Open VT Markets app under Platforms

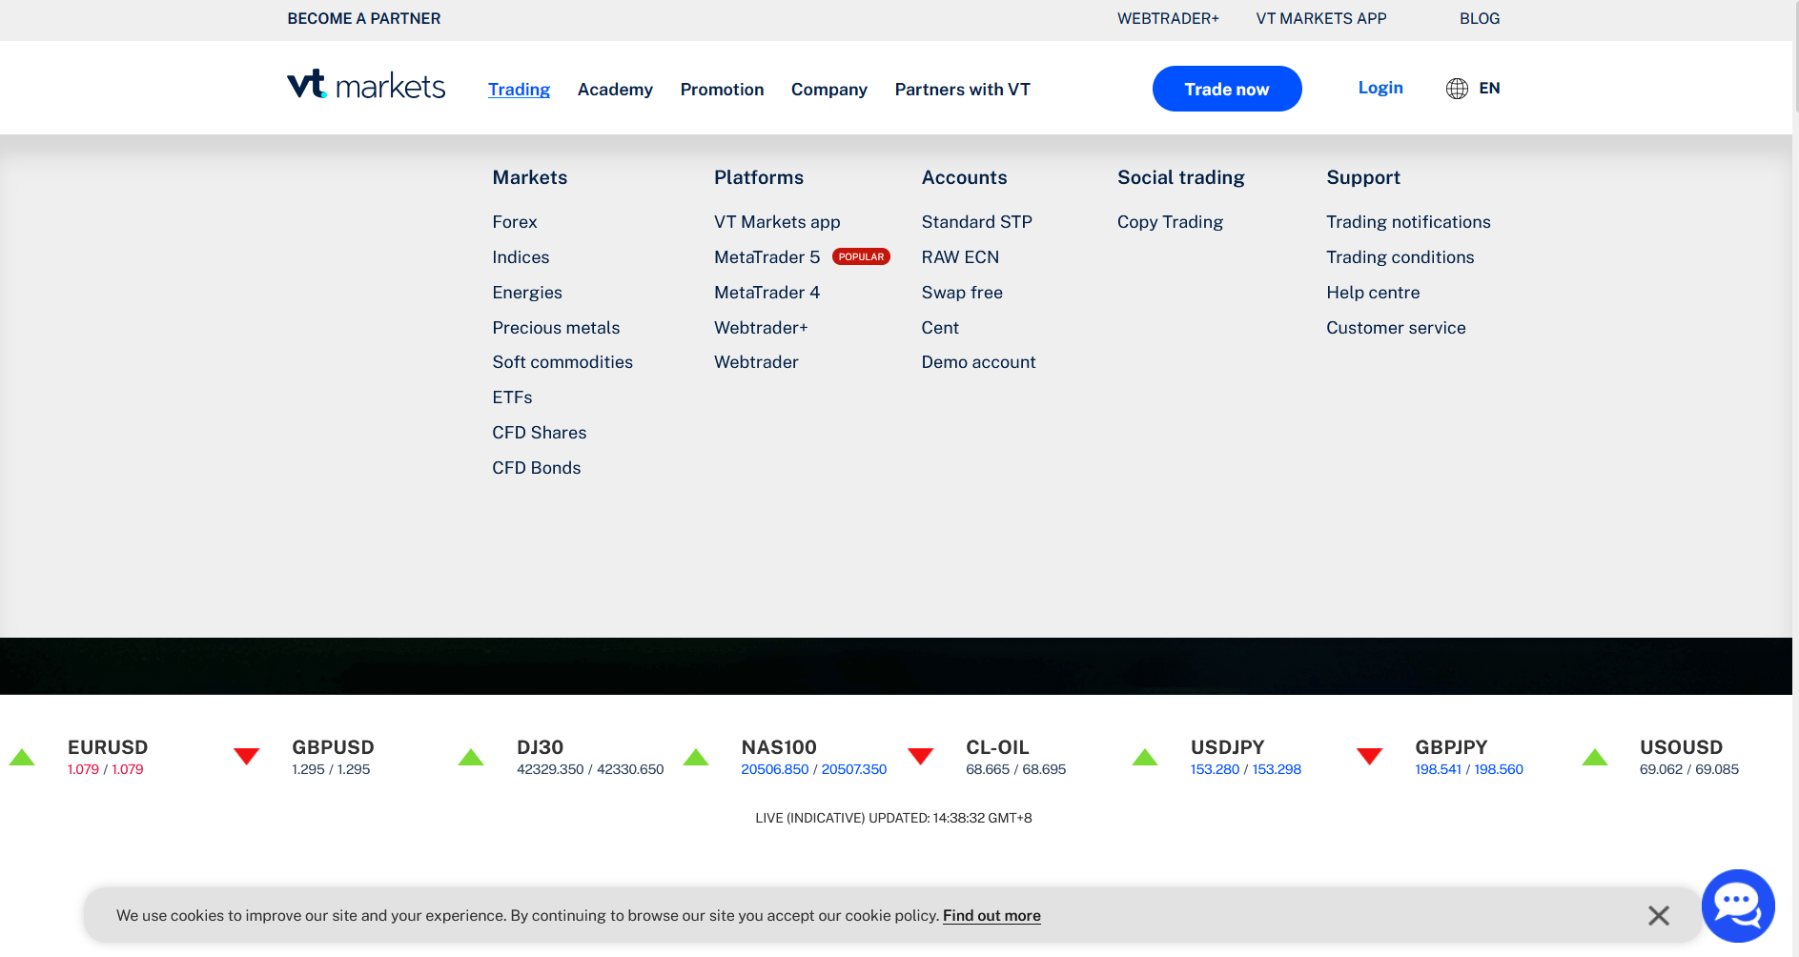point(777,222)
